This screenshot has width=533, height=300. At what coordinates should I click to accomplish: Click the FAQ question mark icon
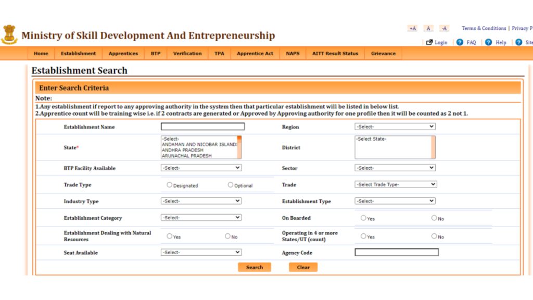pos(460,42)
